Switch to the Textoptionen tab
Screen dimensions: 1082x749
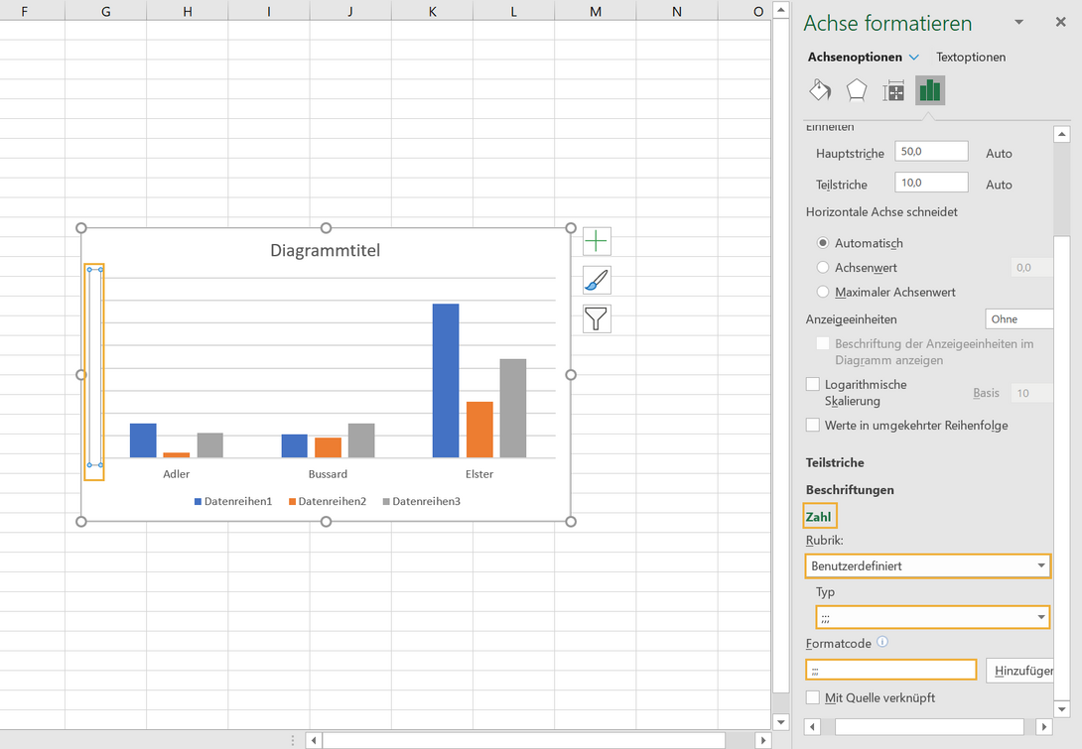click(971, 58)
